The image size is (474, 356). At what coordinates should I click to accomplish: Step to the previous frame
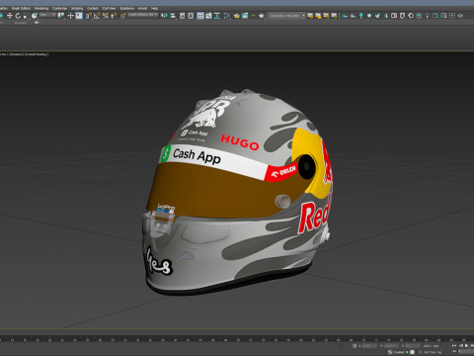(461, 346)
